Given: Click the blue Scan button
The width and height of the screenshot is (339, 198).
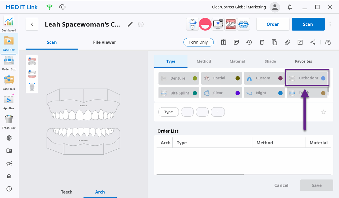Looking at the screenshot, I should pyautogui.click(x=308, y=24).
